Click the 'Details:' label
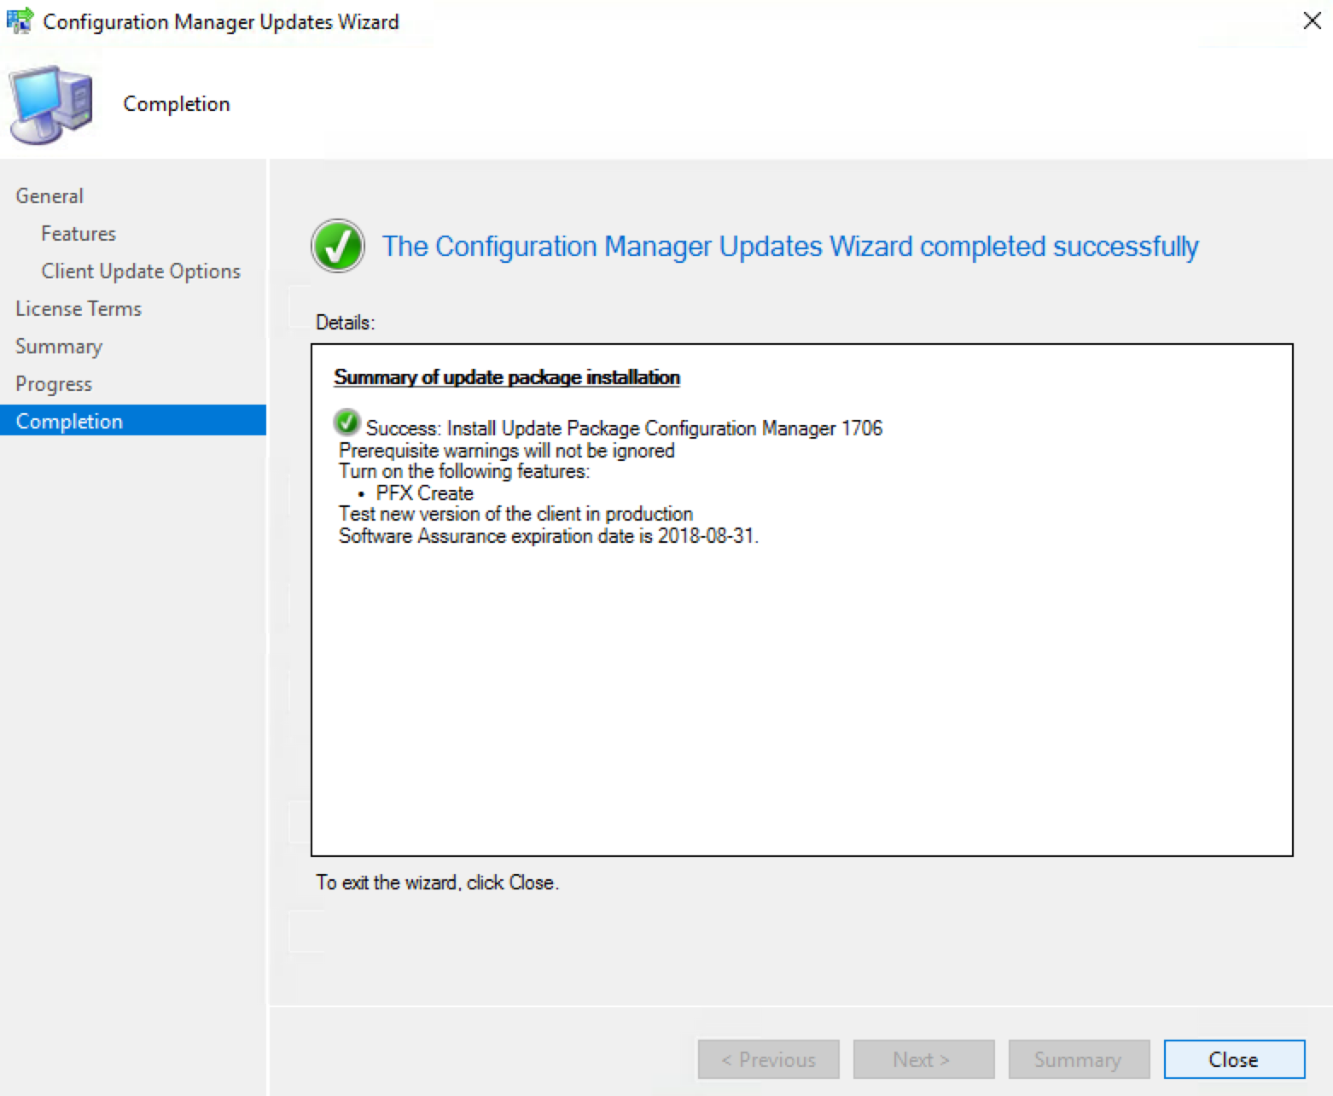 tap(346, 323)
